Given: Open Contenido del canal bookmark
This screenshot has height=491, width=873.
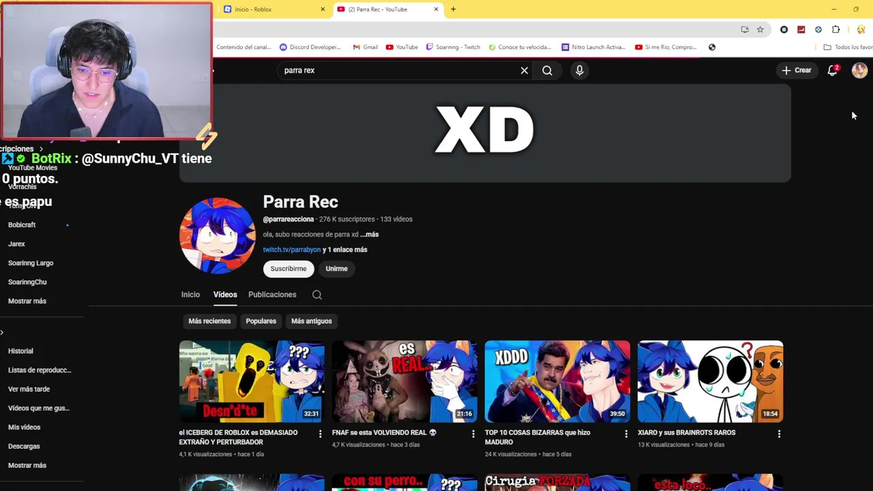Looking at the screenshot, I should 243,47.
